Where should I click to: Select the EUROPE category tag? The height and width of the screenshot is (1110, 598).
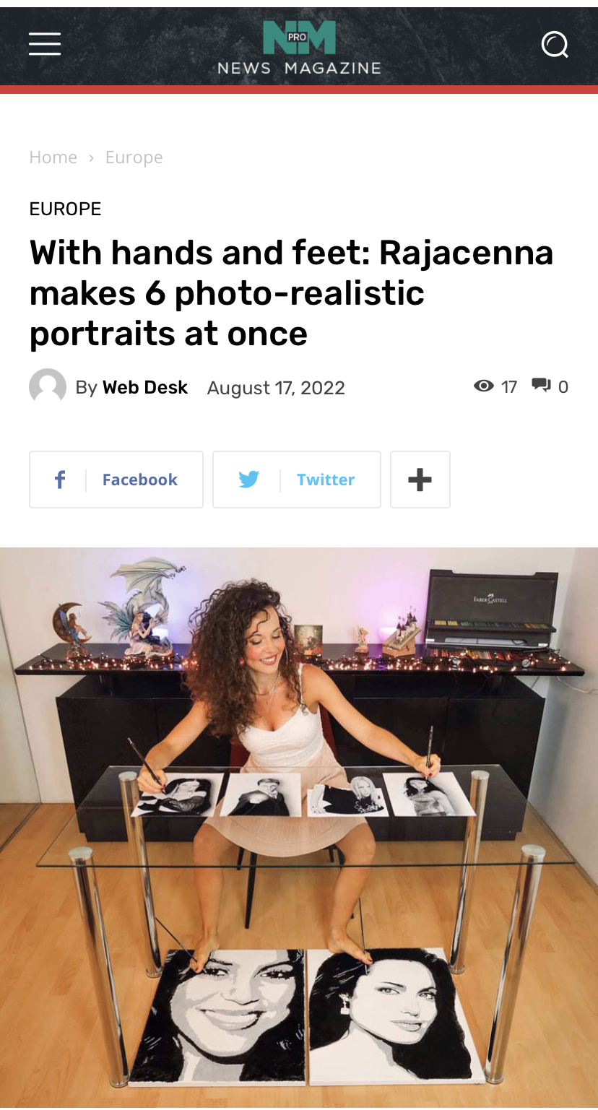(65, 209)
